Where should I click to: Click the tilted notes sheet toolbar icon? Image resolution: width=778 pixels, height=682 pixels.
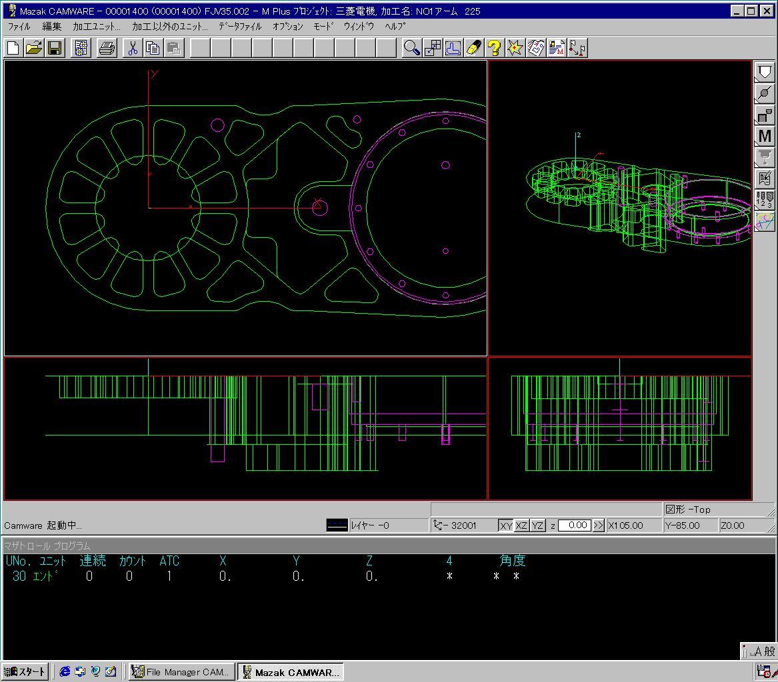pos(536,48)
